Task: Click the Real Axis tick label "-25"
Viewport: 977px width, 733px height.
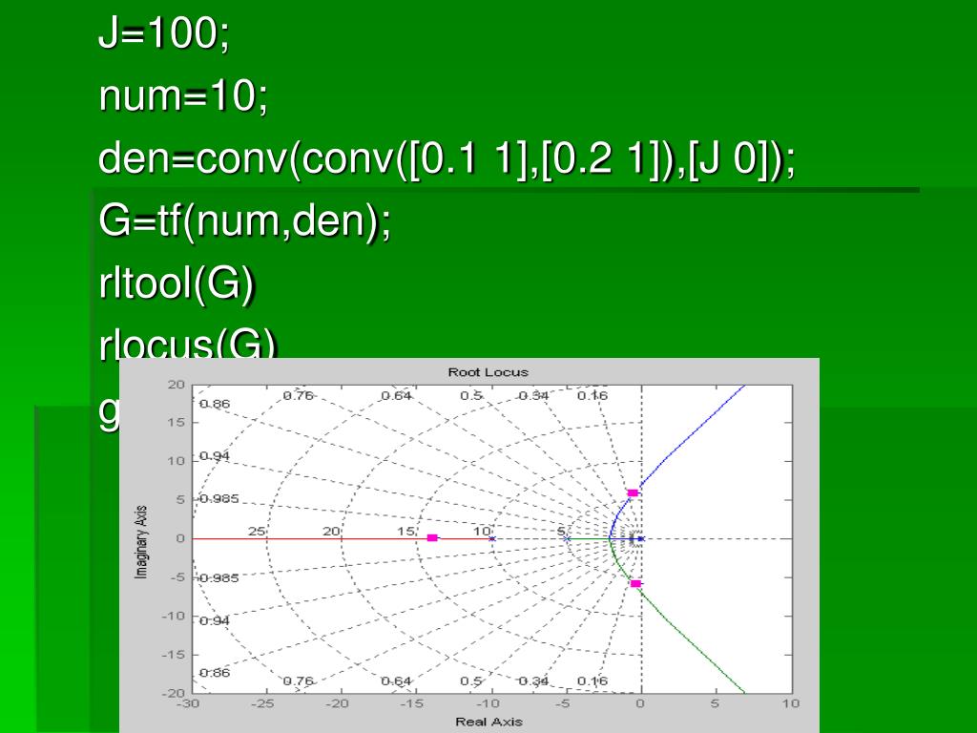Action: (x=263, y=703)
